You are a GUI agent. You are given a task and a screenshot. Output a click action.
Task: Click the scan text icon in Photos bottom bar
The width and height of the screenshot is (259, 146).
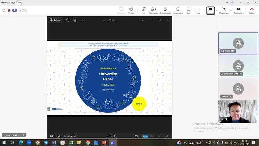(115, 136)
